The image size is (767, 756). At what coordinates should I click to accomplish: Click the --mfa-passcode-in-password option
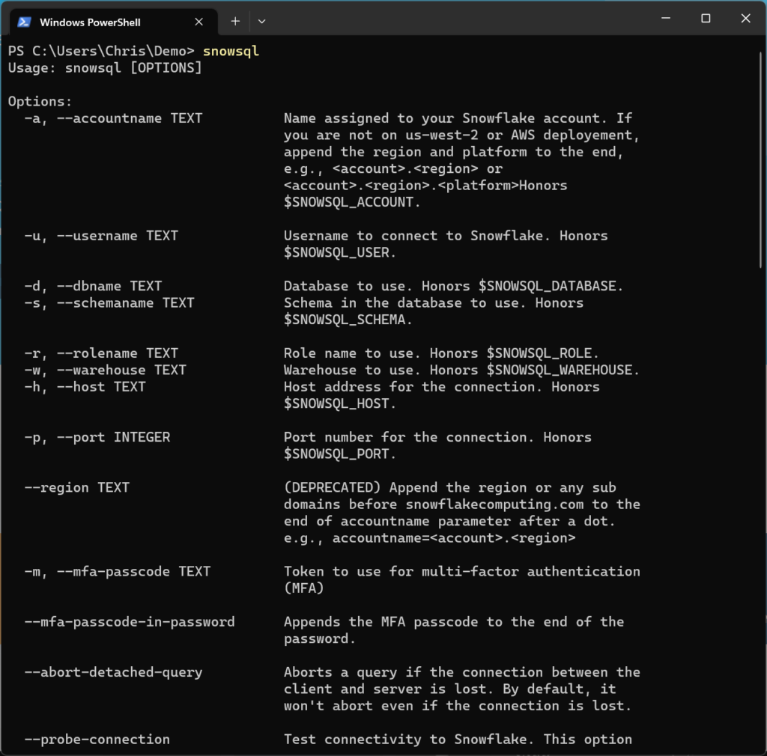pyautogui.click(x=129, y=622)
